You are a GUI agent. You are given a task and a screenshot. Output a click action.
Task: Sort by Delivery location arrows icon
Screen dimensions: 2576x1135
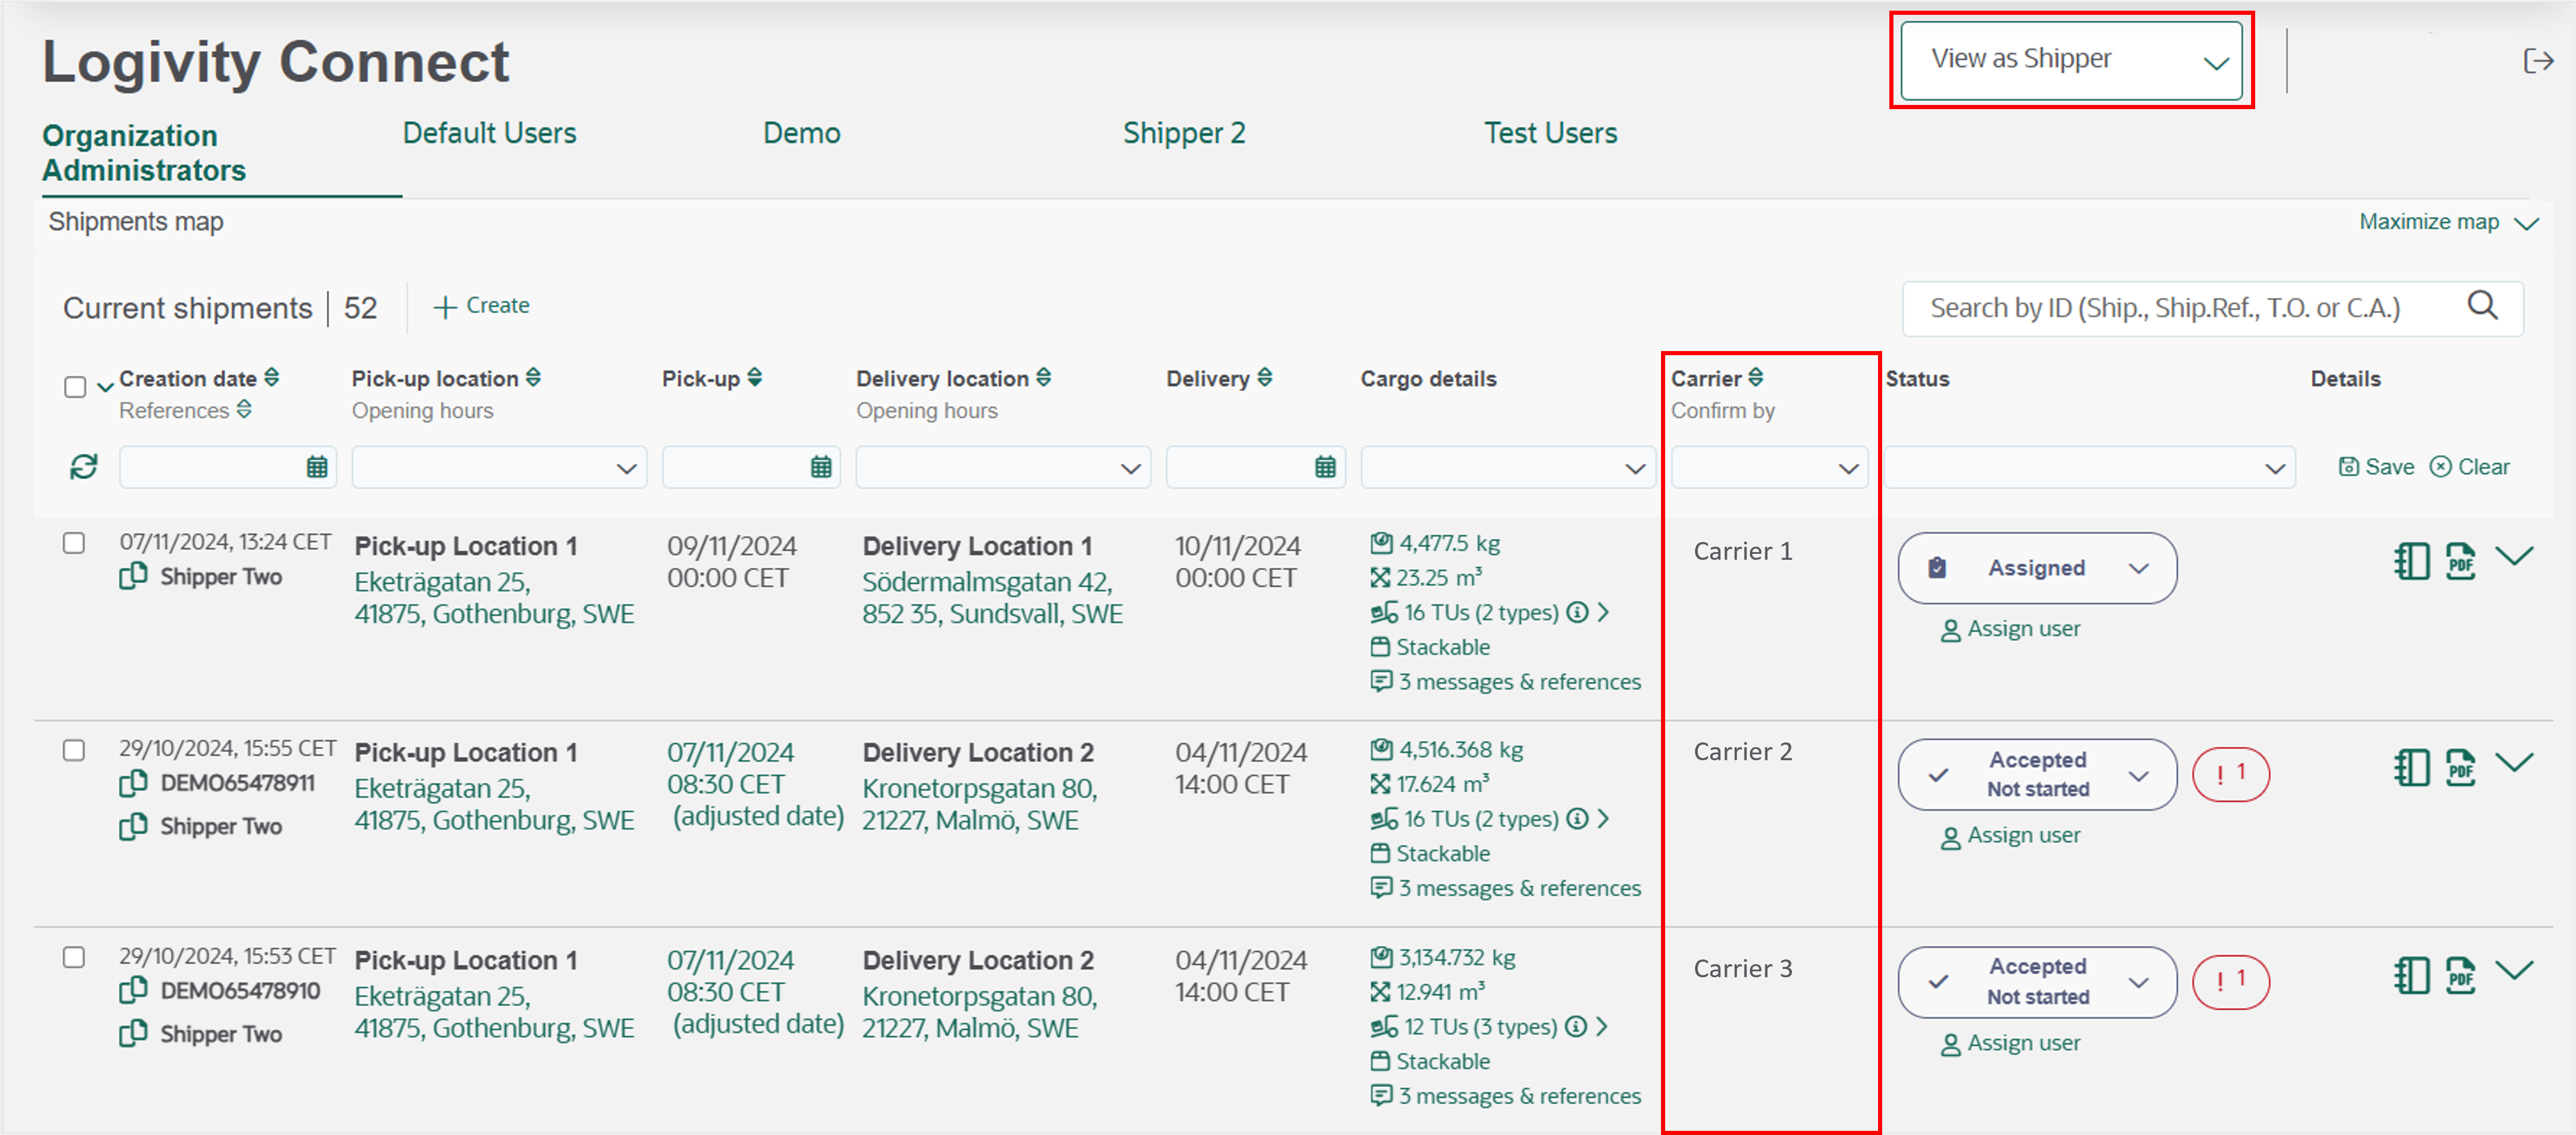click(x=1044, y=377)
